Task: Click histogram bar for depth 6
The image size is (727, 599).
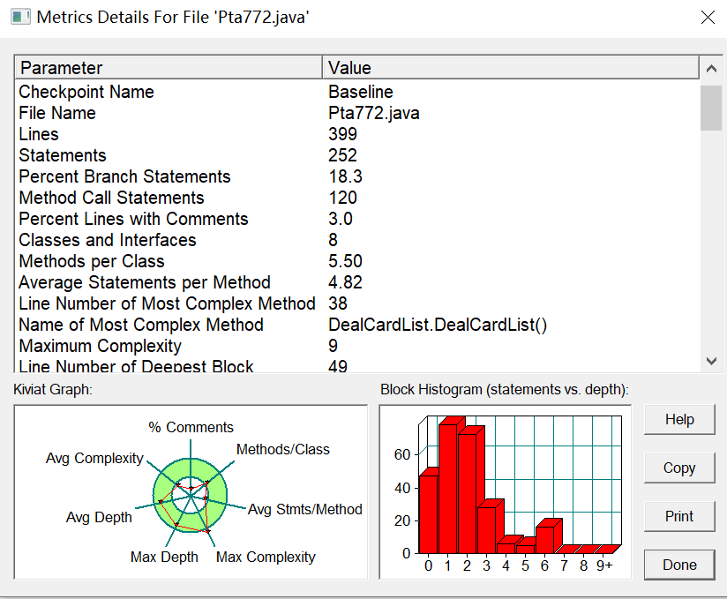Action: (545, 539)
